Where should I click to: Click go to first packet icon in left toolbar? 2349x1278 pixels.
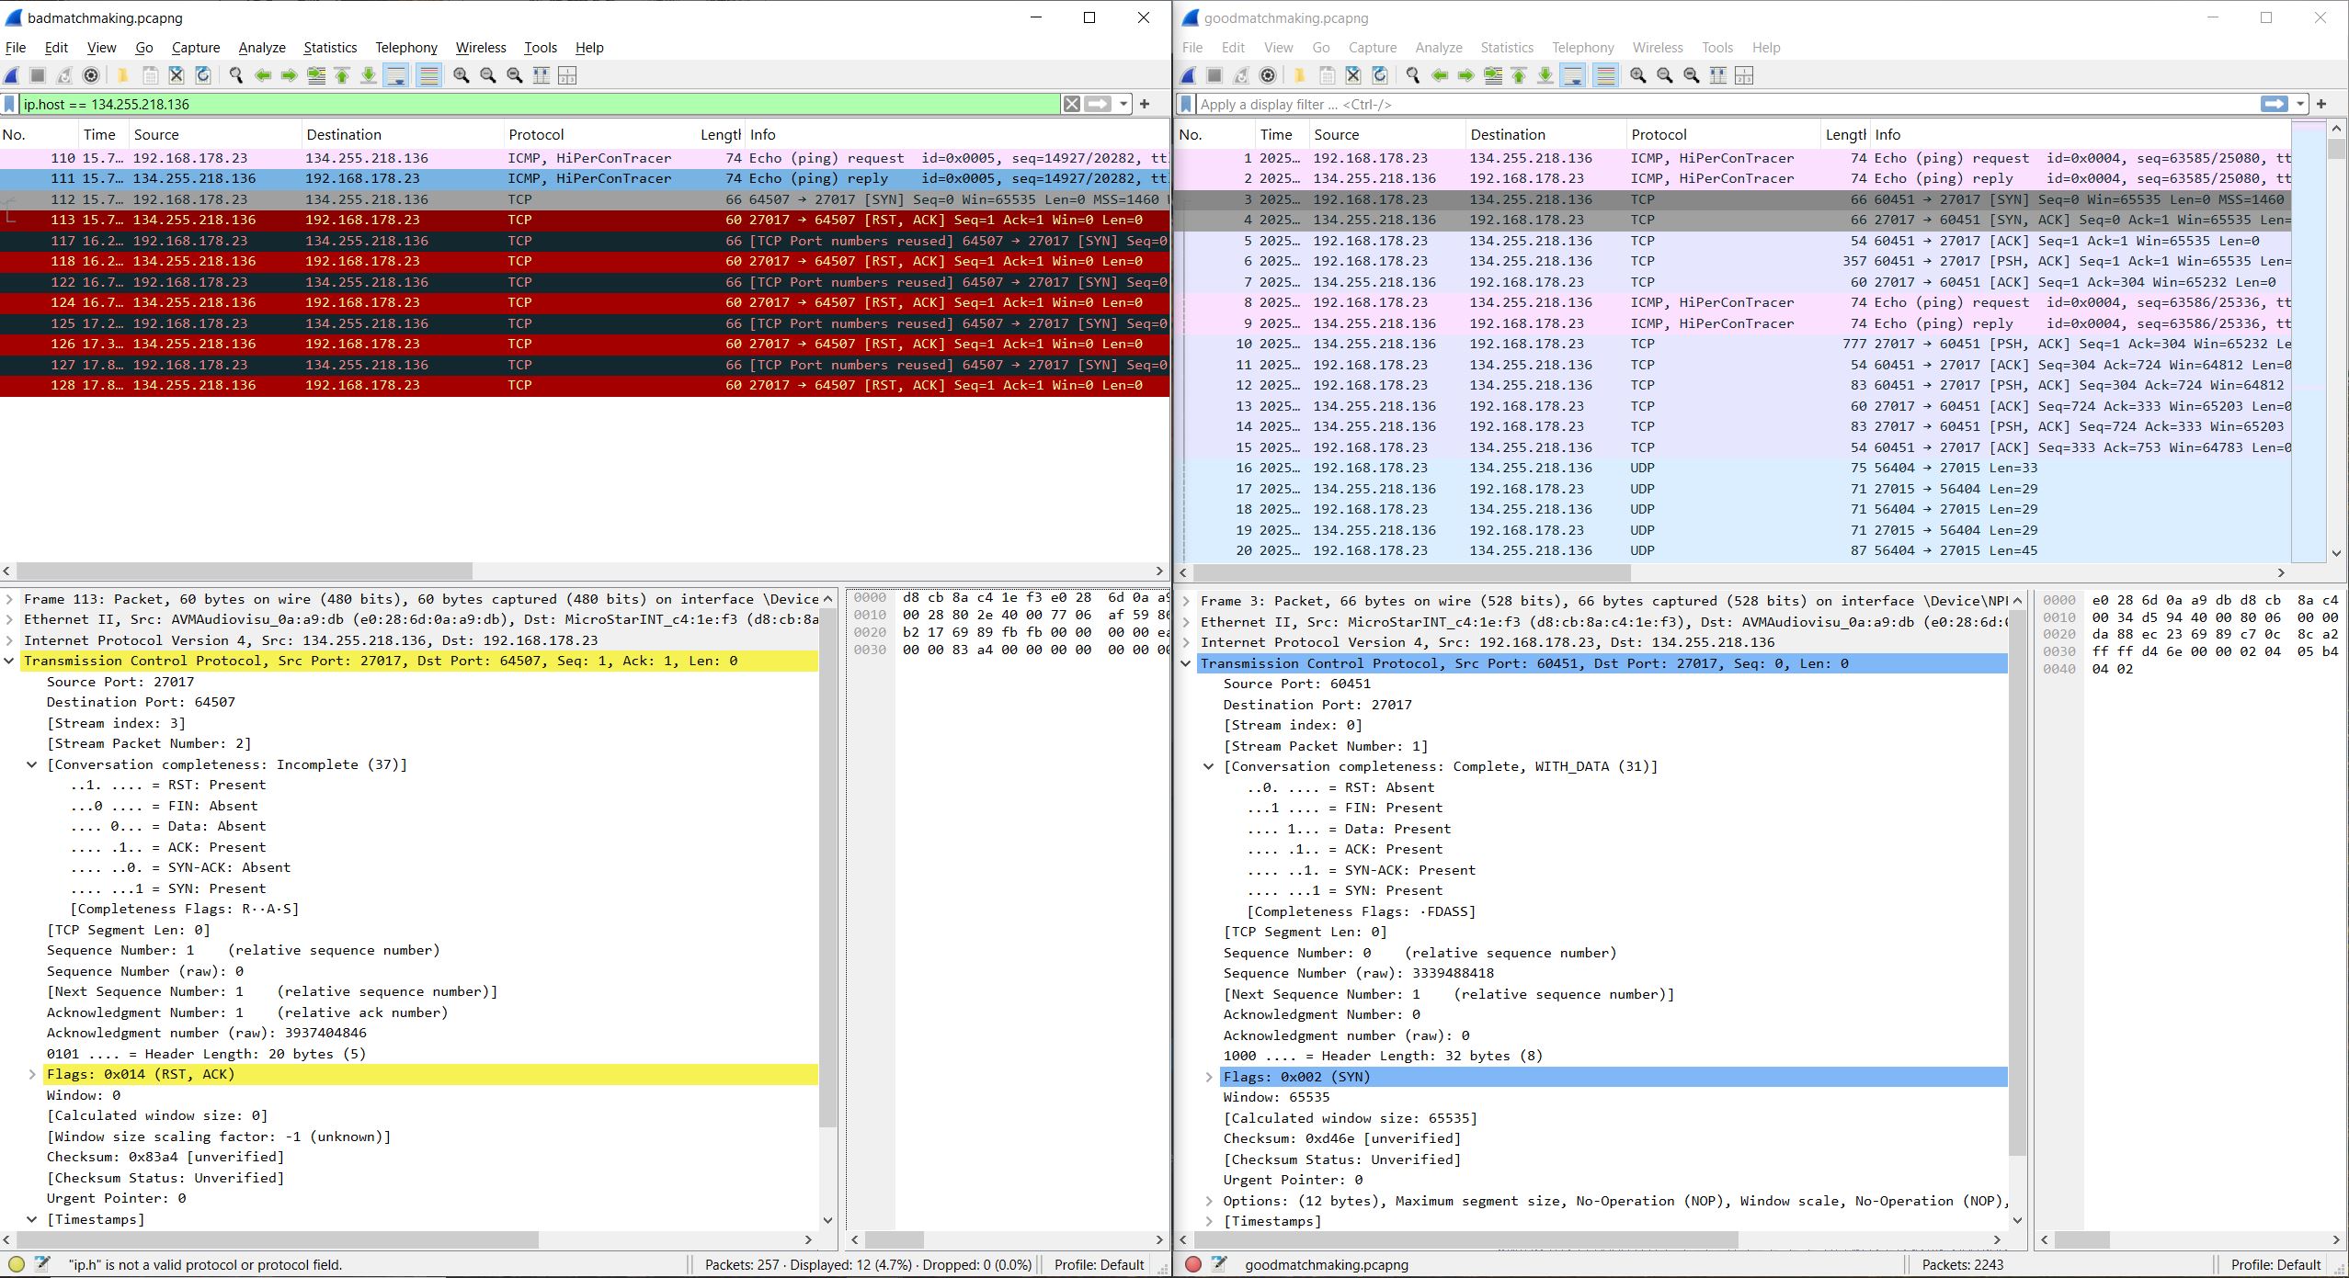point(342,75)
